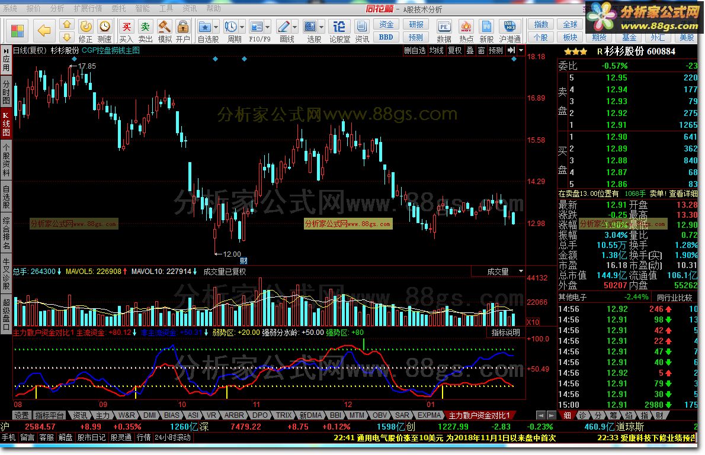Click the 测速 speed test clock icon
Image resolution: width=705 pixels, height=455 pixels.
tap(104, 27)
